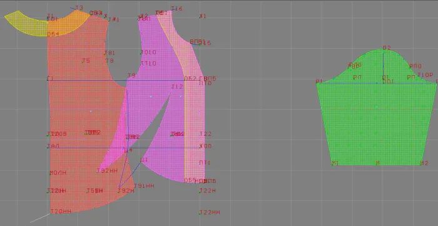Viewport: 438px width, 226px height.
Task: Click point T5 on back piece
Action: pos(86,61)
